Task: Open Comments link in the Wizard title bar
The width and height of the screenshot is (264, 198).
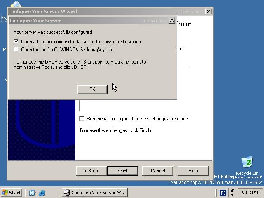Action: (x=191, y=12)
